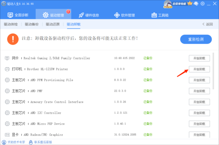219x145 pixels.
Task: Click the network card row icon
Action: [x=7, y=58]
